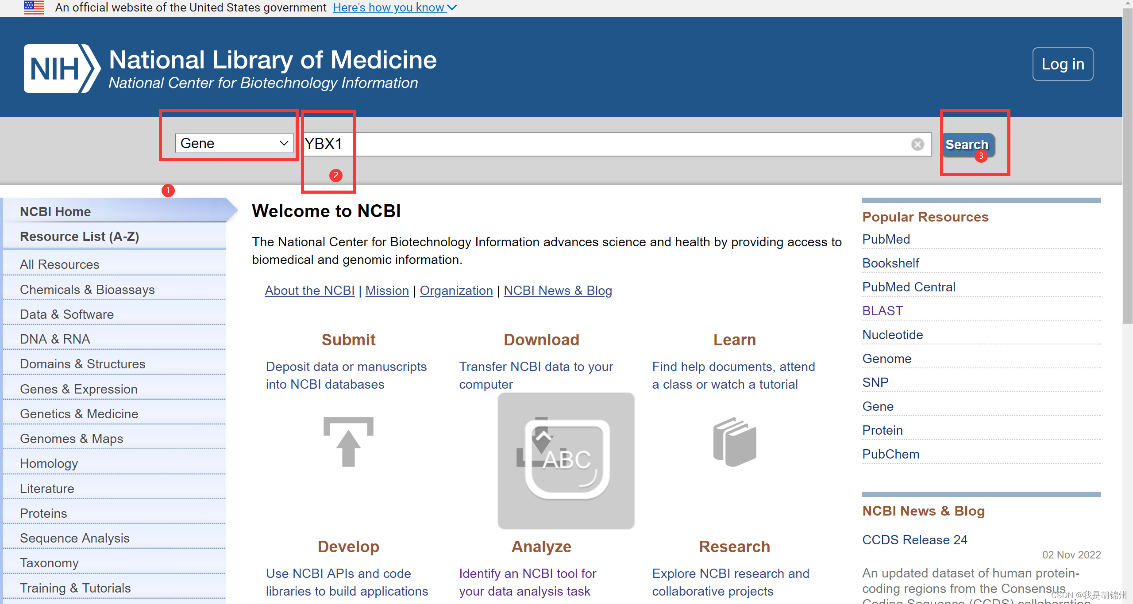Screen dimensions: 1133x604
Task: Click "Transfer NCBI data to your computer" text
Action: coord(536,375)
